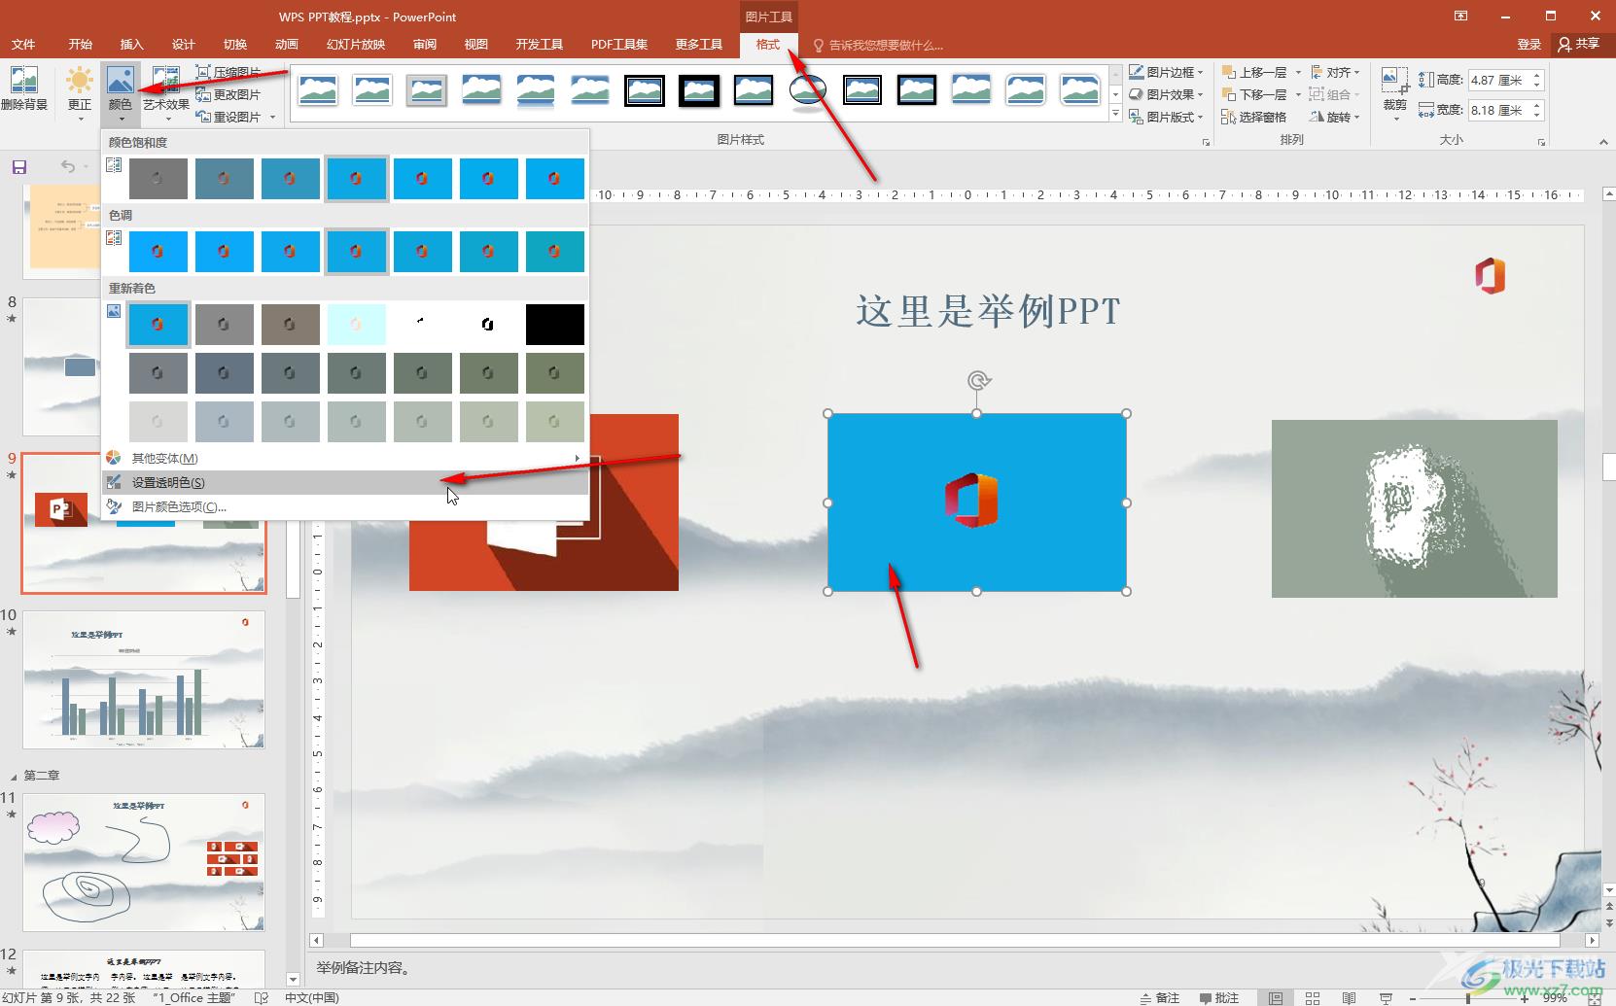Click the Sign in (登录) link
Viewport: 1616px width, 1006px height.
pos(1529,45)
